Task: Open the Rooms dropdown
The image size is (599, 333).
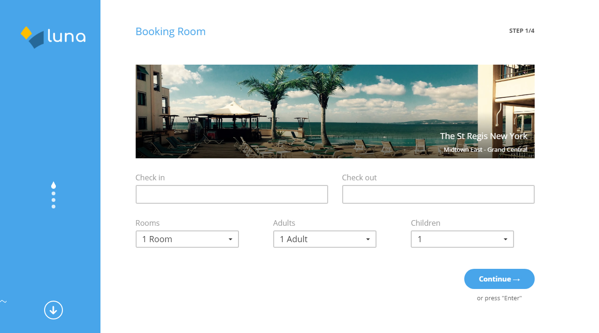Action: [x=187, y=239]
